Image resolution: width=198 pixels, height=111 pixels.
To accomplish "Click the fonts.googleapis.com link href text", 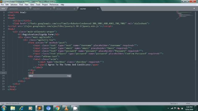I will click(x=76, y=23).
